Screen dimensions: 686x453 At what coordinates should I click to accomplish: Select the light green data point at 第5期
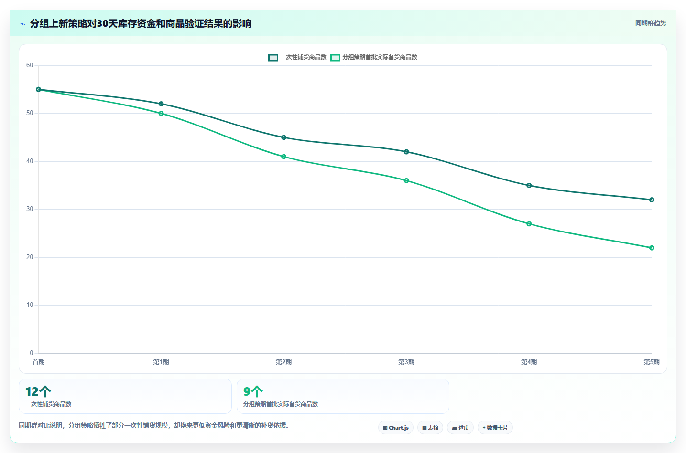pos(652,248)
